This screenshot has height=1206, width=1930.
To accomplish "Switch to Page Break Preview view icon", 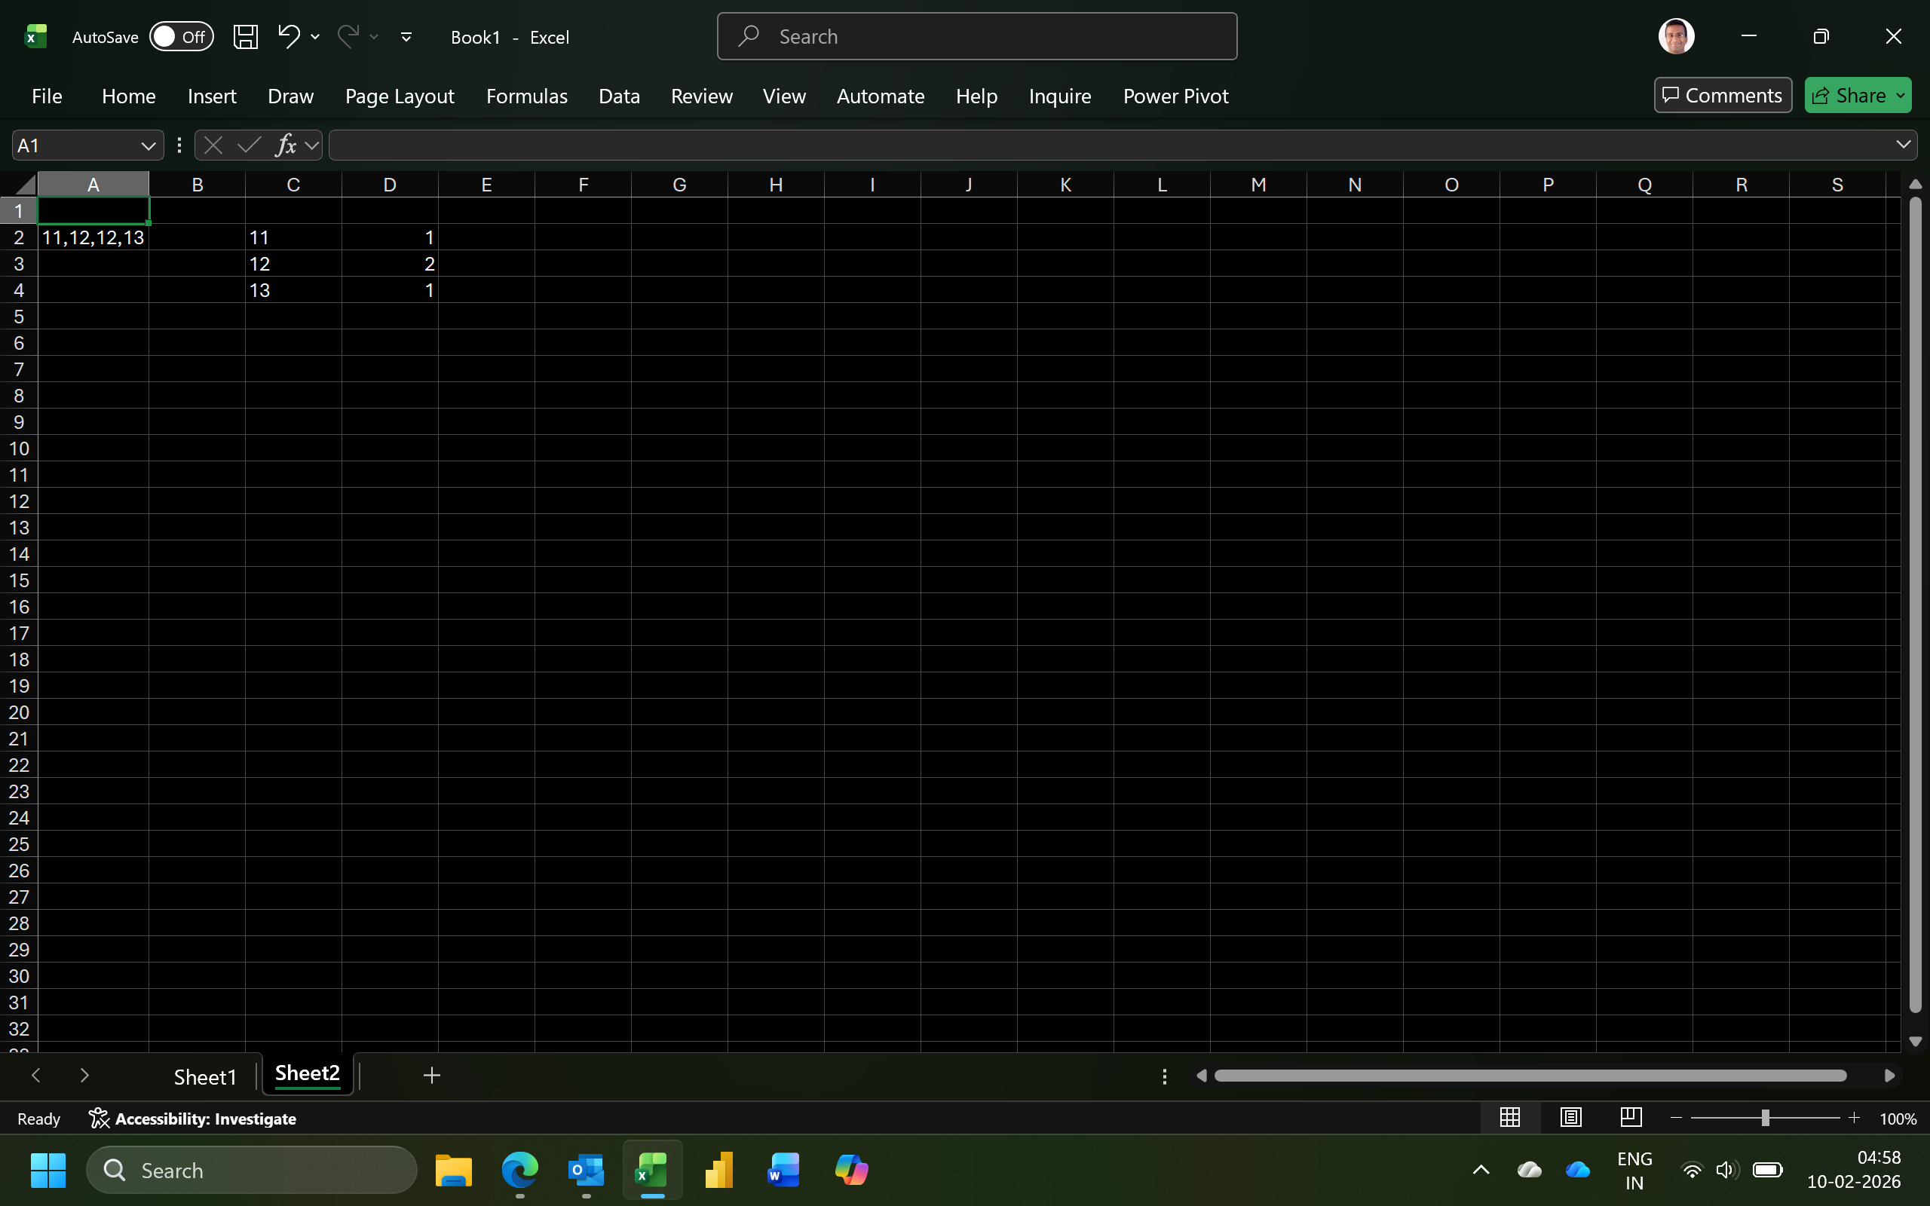I will [x=1631, y=1119].
